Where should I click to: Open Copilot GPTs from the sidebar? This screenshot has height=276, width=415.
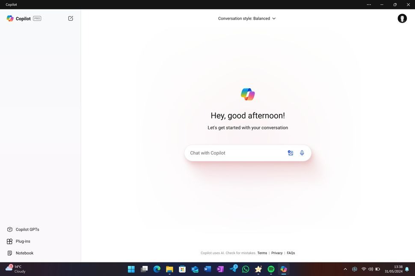pos(27,229)
